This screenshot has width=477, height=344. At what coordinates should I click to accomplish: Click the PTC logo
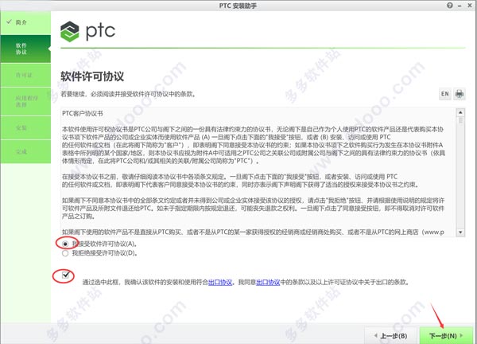tap(88, 31)
